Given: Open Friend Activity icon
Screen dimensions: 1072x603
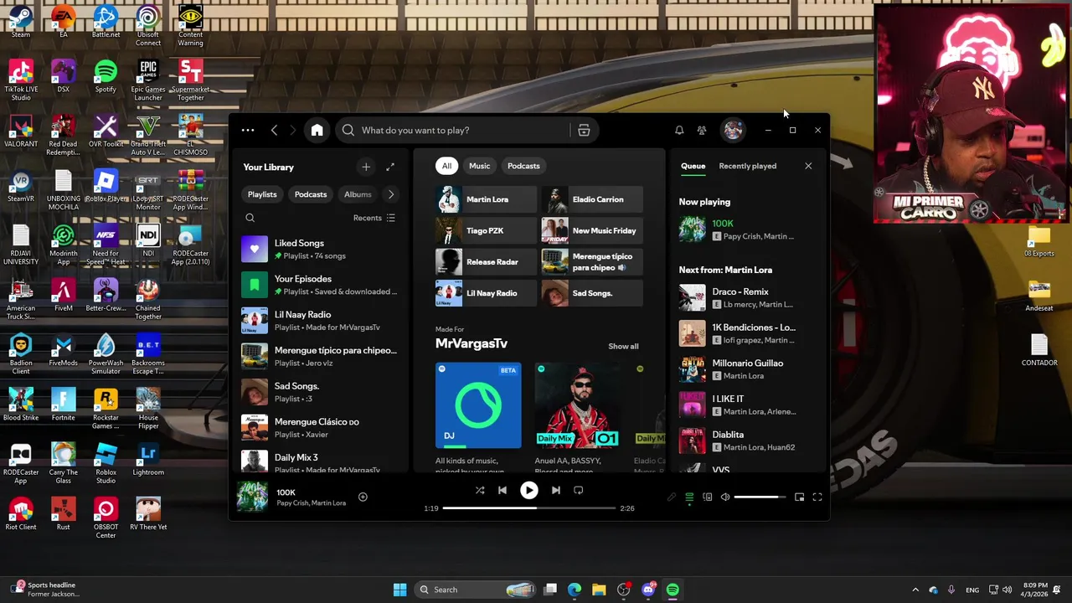Looking at the screenshot, I should [702, 130].
